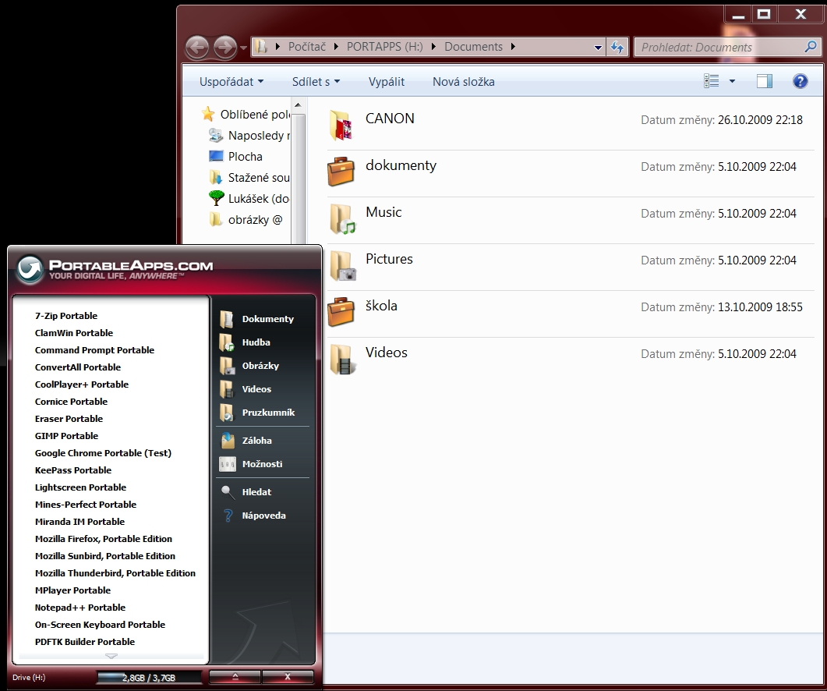Click the Obrázky pictures folder icon
The image size is (827, 691).
pyautogui.click(x=227, y=366)
